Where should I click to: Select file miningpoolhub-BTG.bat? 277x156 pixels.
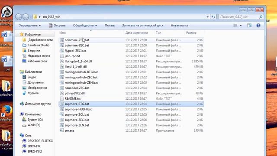pos(81,72)
